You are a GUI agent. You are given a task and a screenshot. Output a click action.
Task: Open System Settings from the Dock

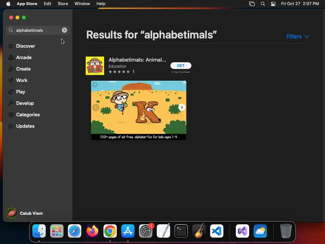145,231
